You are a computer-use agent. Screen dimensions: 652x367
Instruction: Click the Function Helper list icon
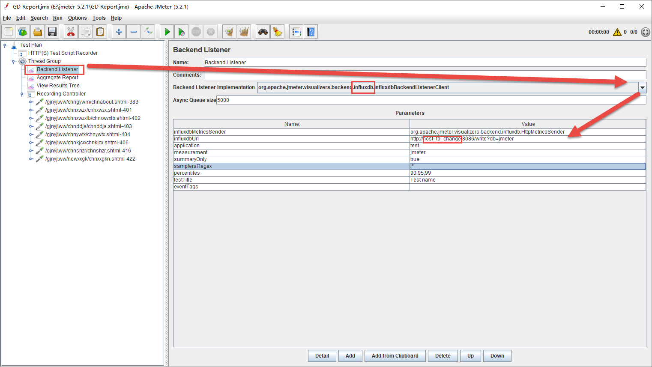coord(296,32)
